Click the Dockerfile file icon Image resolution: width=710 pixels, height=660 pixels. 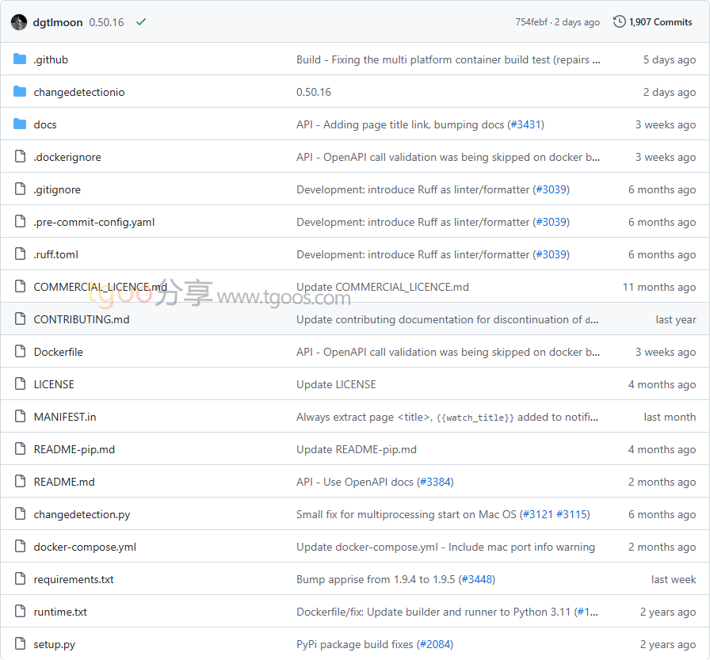point(20,352)
